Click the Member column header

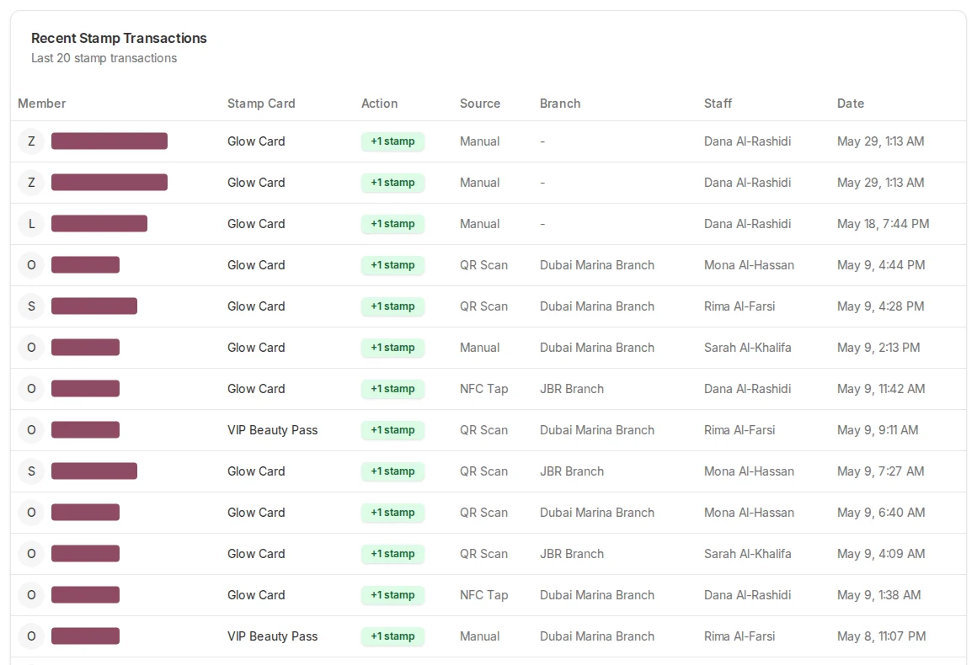tap(42, 104)
